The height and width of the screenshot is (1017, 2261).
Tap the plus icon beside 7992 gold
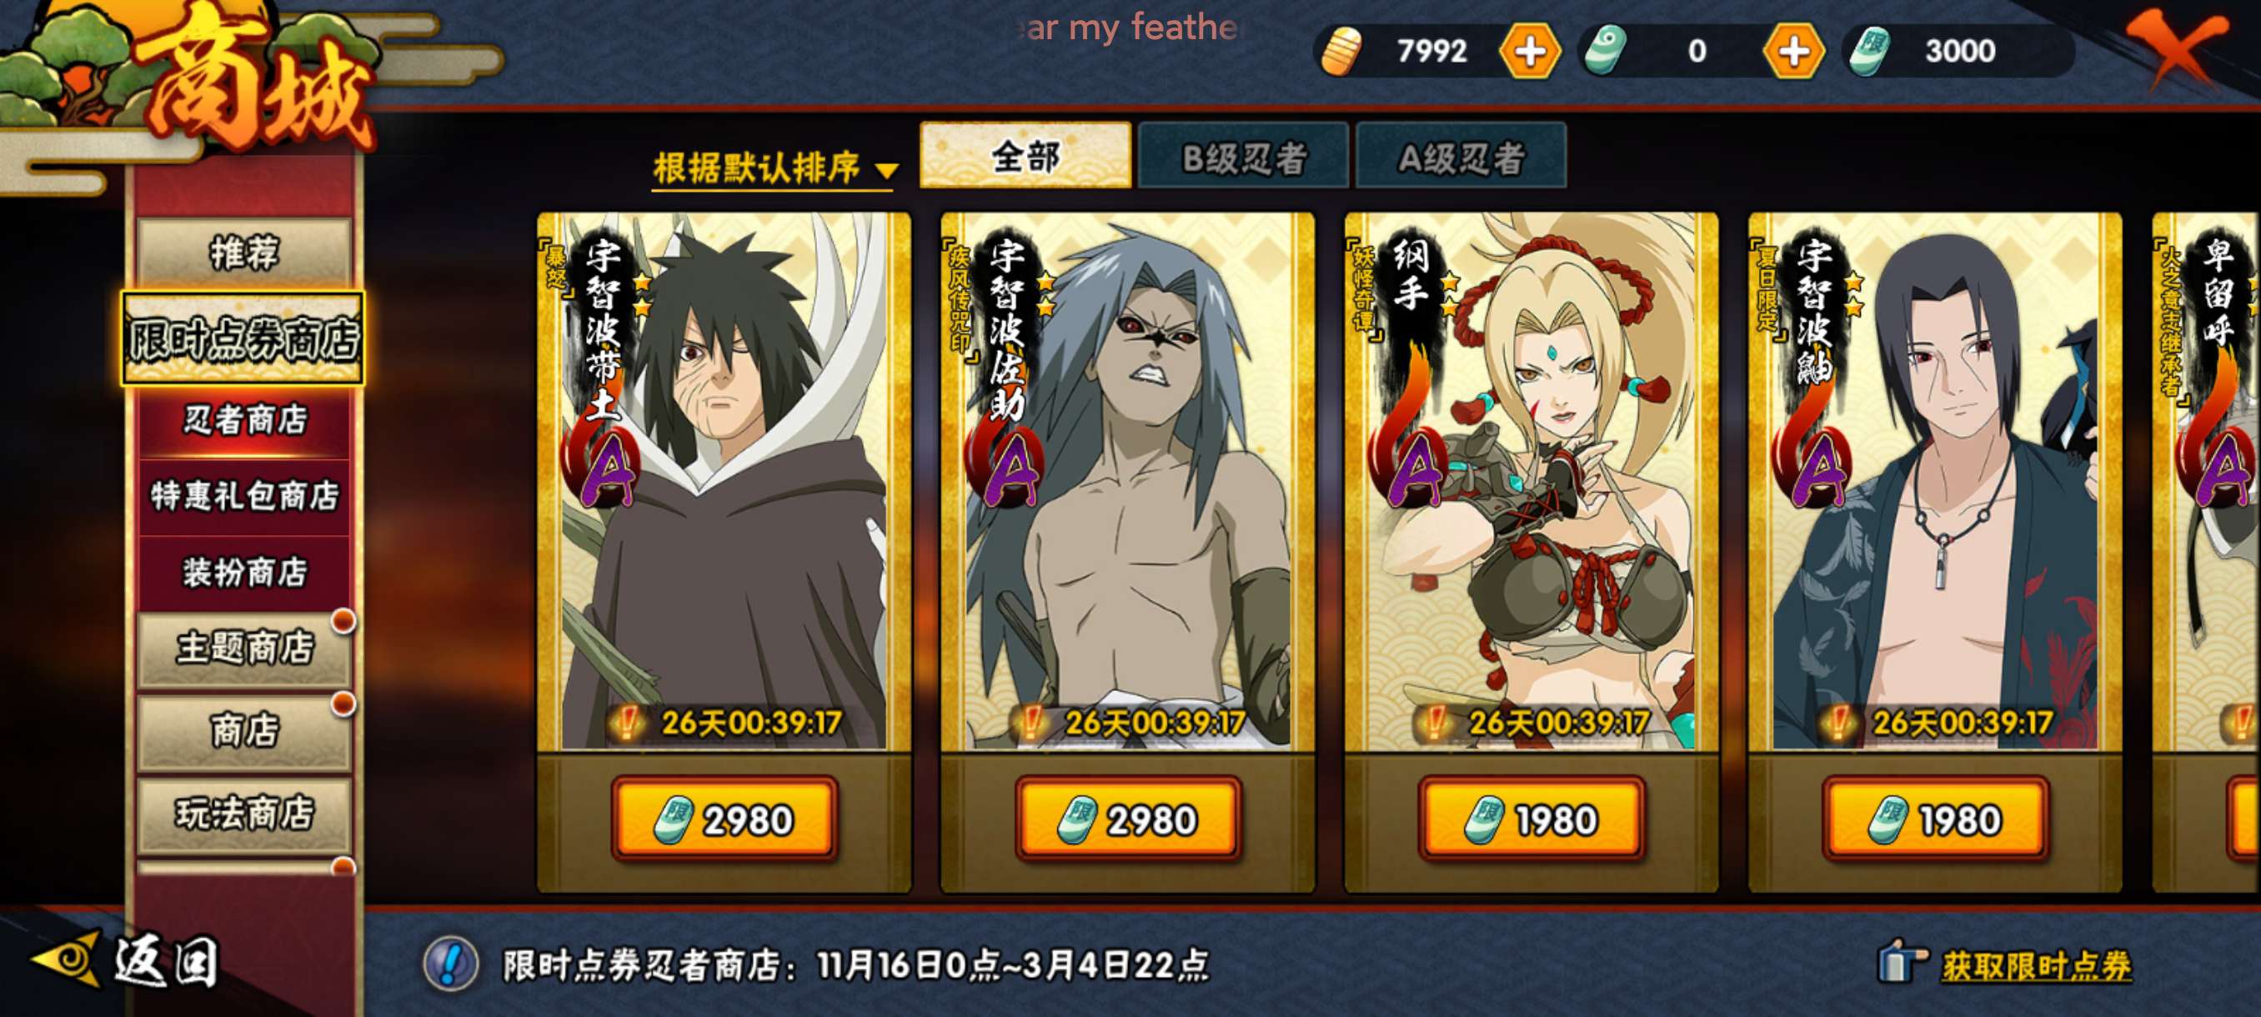[x=1530, y=51]
